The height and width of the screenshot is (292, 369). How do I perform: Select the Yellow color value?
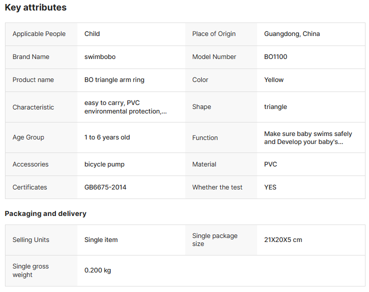tap(274, 80)
